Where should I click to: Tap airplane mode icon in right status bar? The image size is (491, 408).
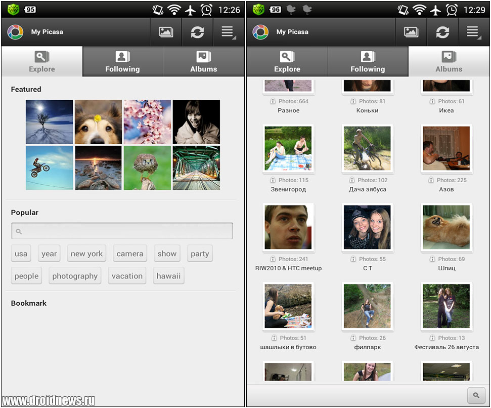click(435, 10)
